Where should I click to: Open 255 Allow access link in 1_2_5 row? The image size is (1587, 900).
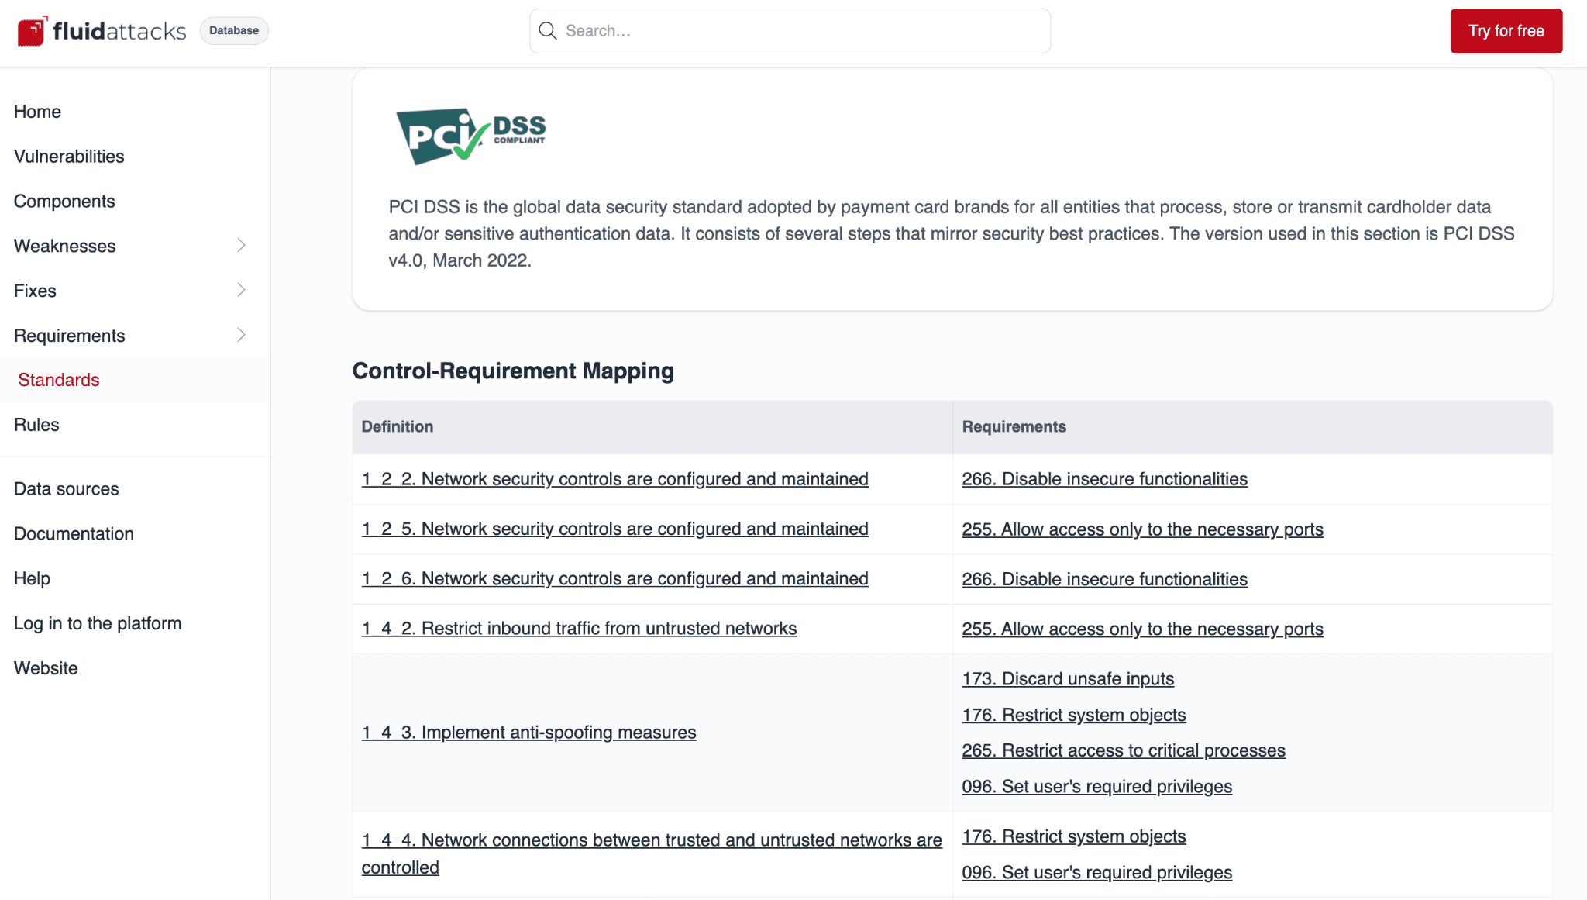click(1142, 529)
